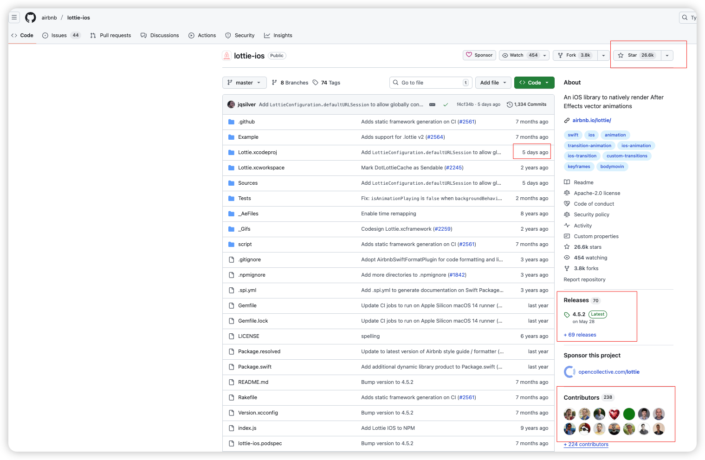Viewport: 705px width, 460px height.
Task: Click the tags icon beside 74 Tags
Action: point(316,83)
